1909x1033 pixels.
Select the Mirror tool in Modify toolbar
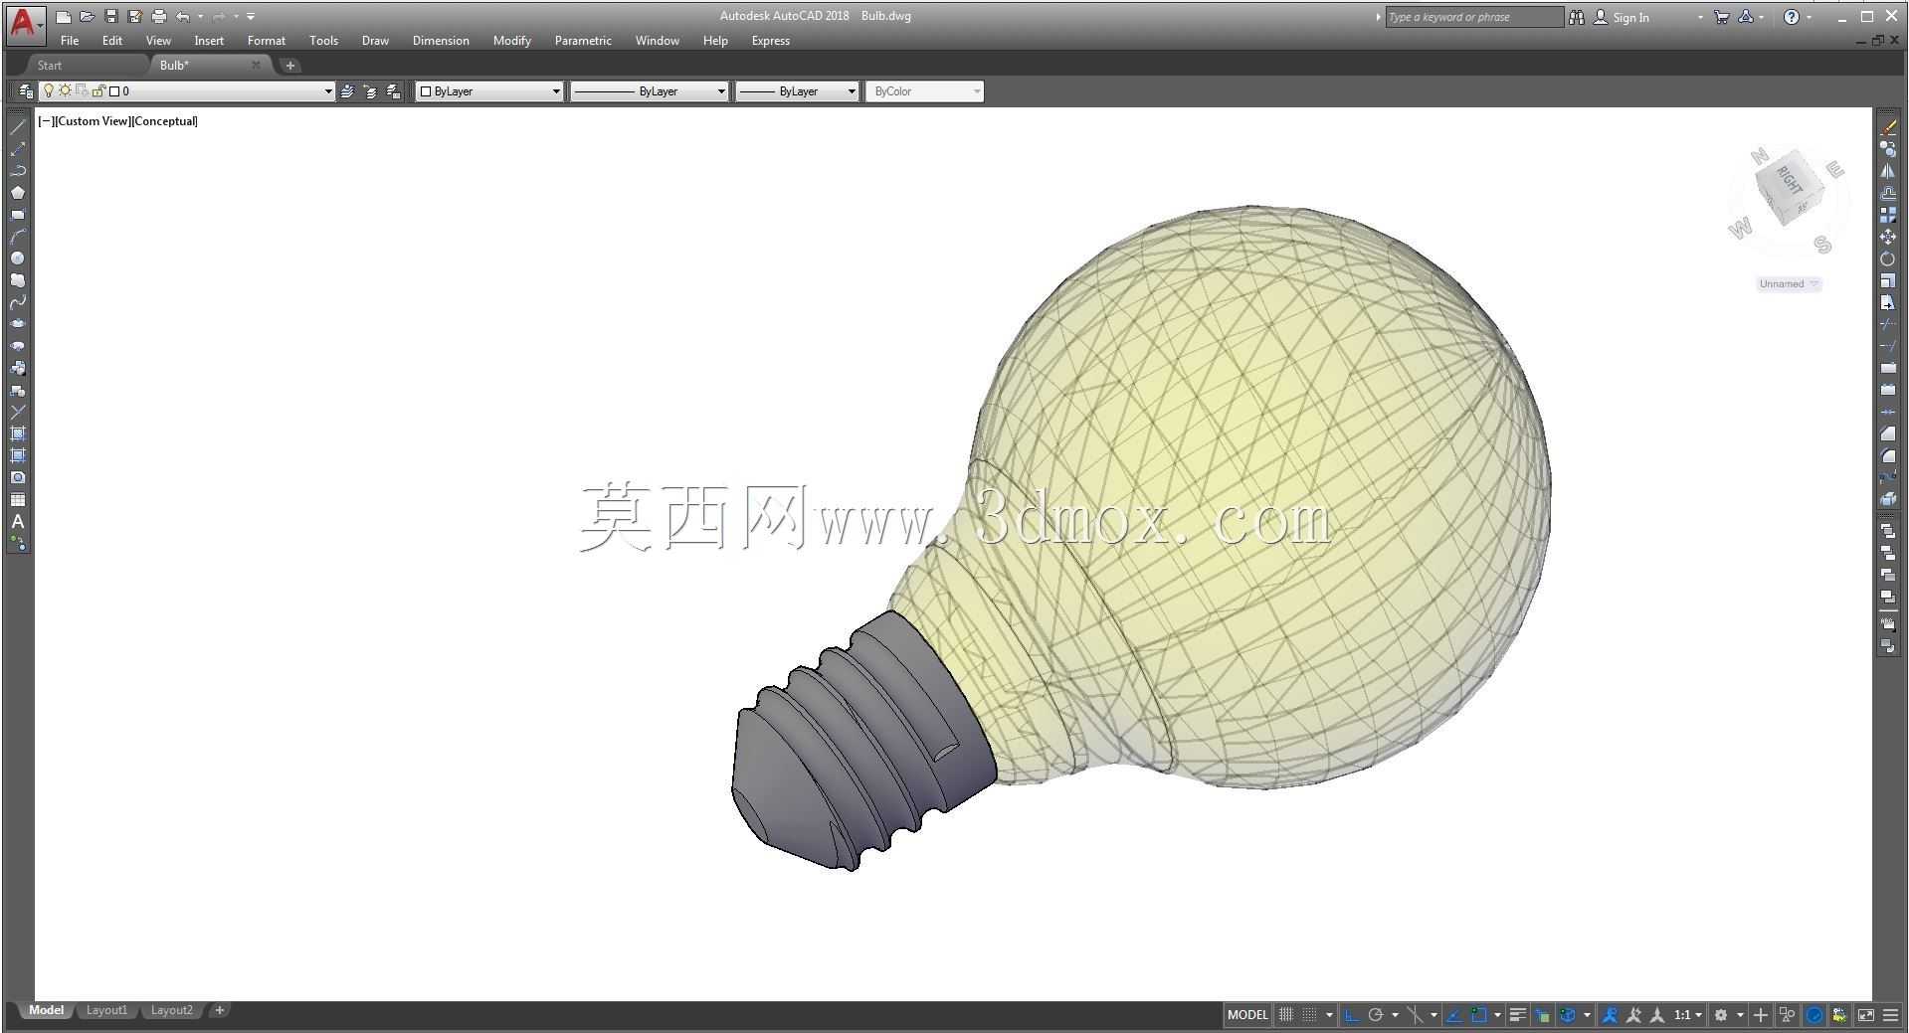1888,170
